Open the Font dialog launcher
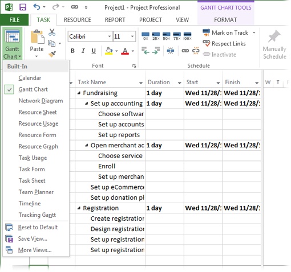Screen dimensions: 291x272 point(134,66)
